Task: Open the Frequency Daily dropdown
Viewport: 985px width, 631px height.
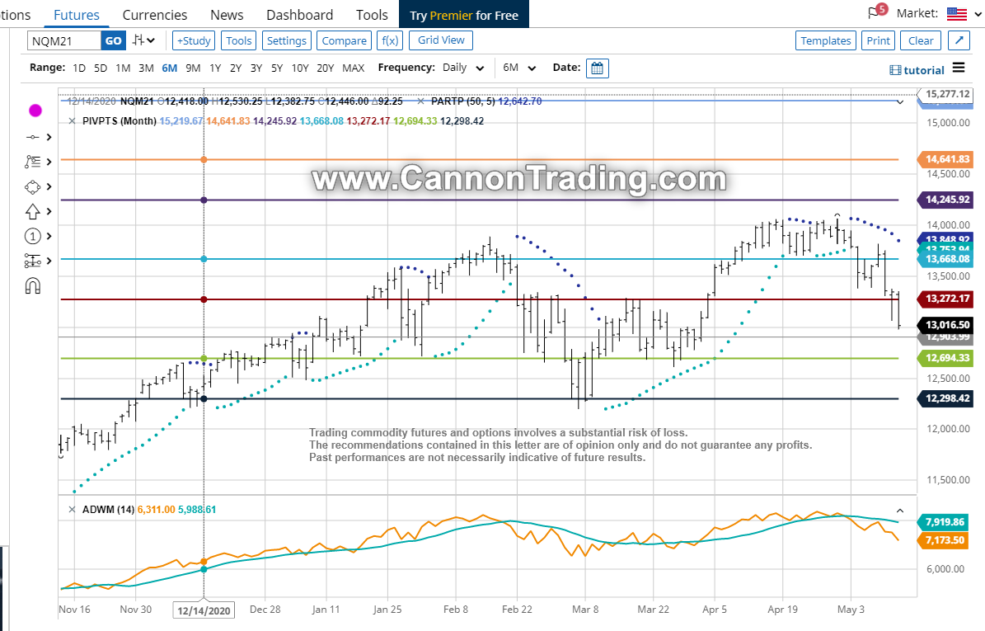Action: pyautogui.click(x=462, y=68)
